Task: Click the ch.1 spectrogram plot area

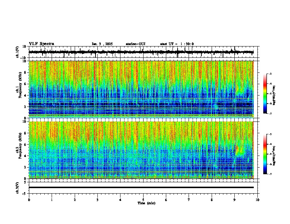Action: 141,89
